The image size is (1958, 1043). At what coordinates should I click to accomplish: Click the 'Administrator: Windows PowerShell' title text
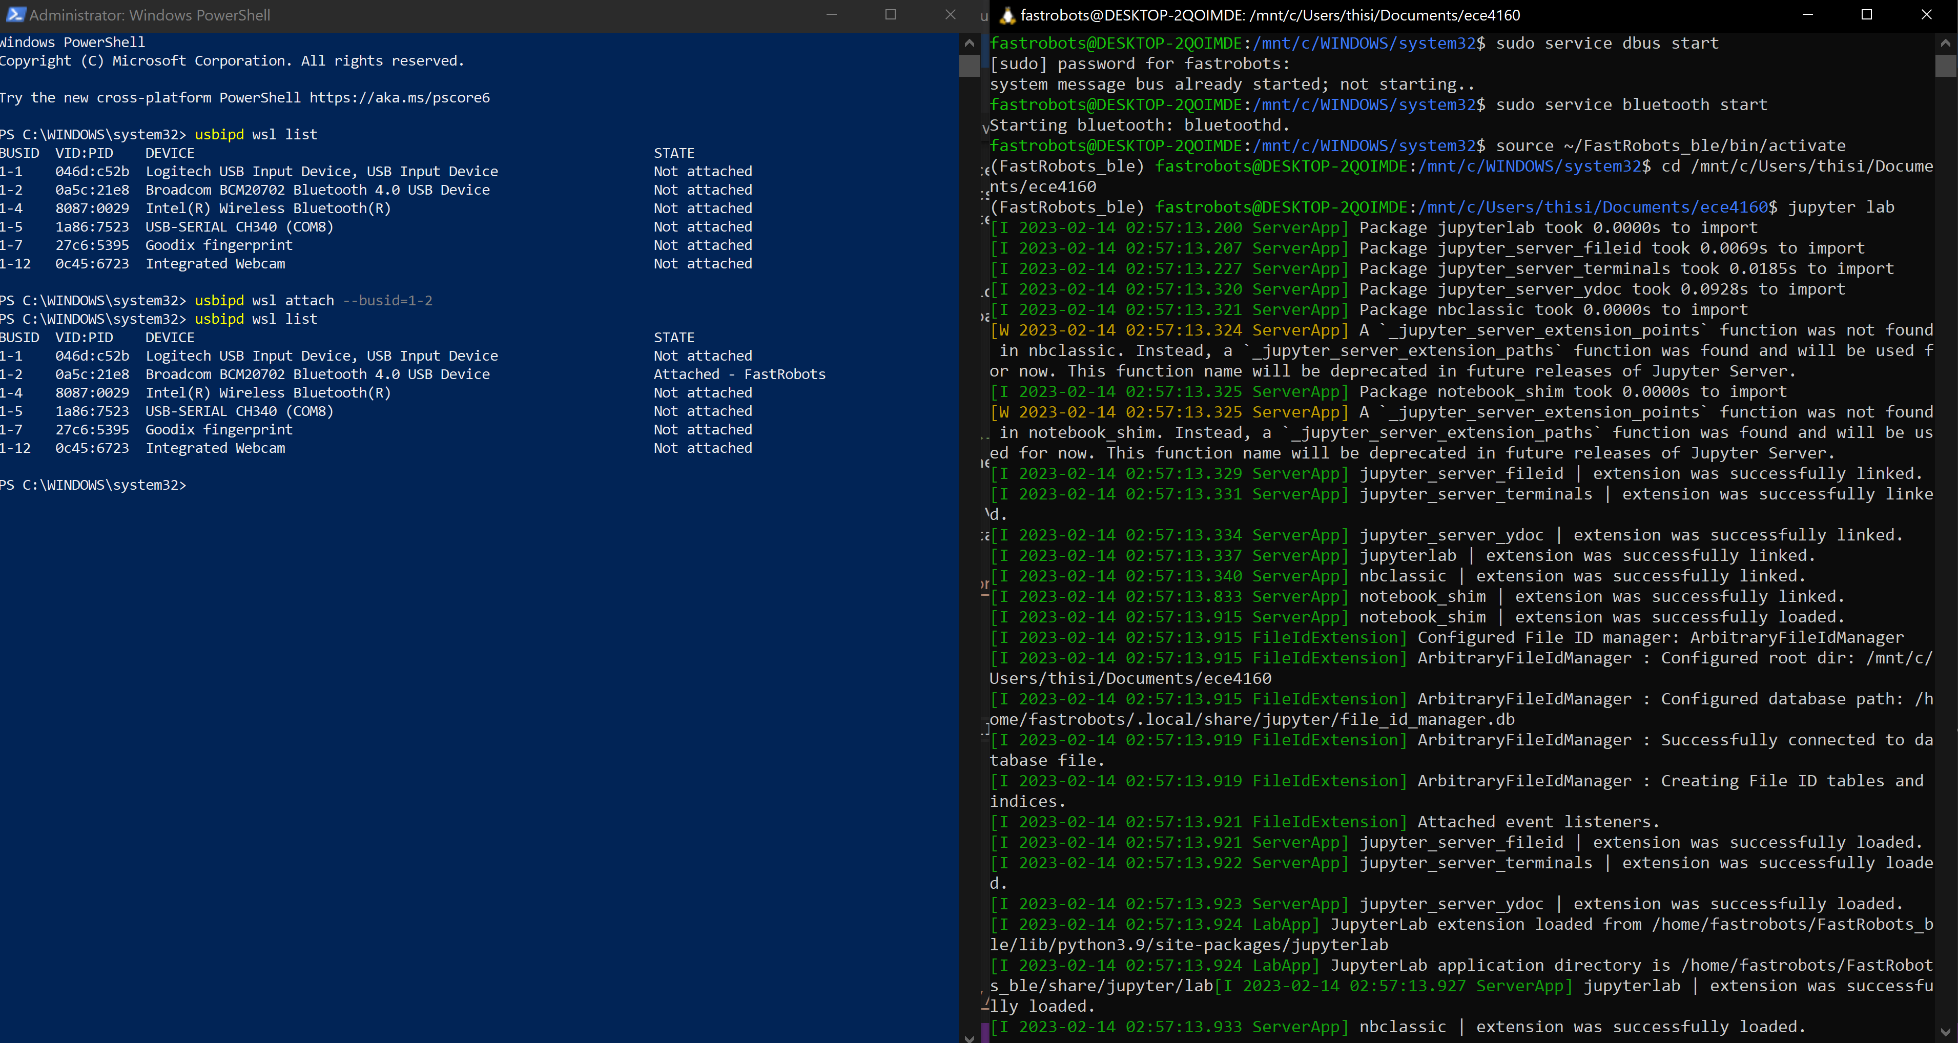150,15
